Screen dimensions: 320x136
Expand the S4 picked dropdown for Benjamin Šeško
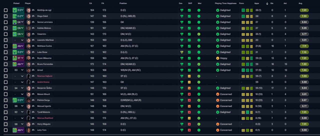18,88
